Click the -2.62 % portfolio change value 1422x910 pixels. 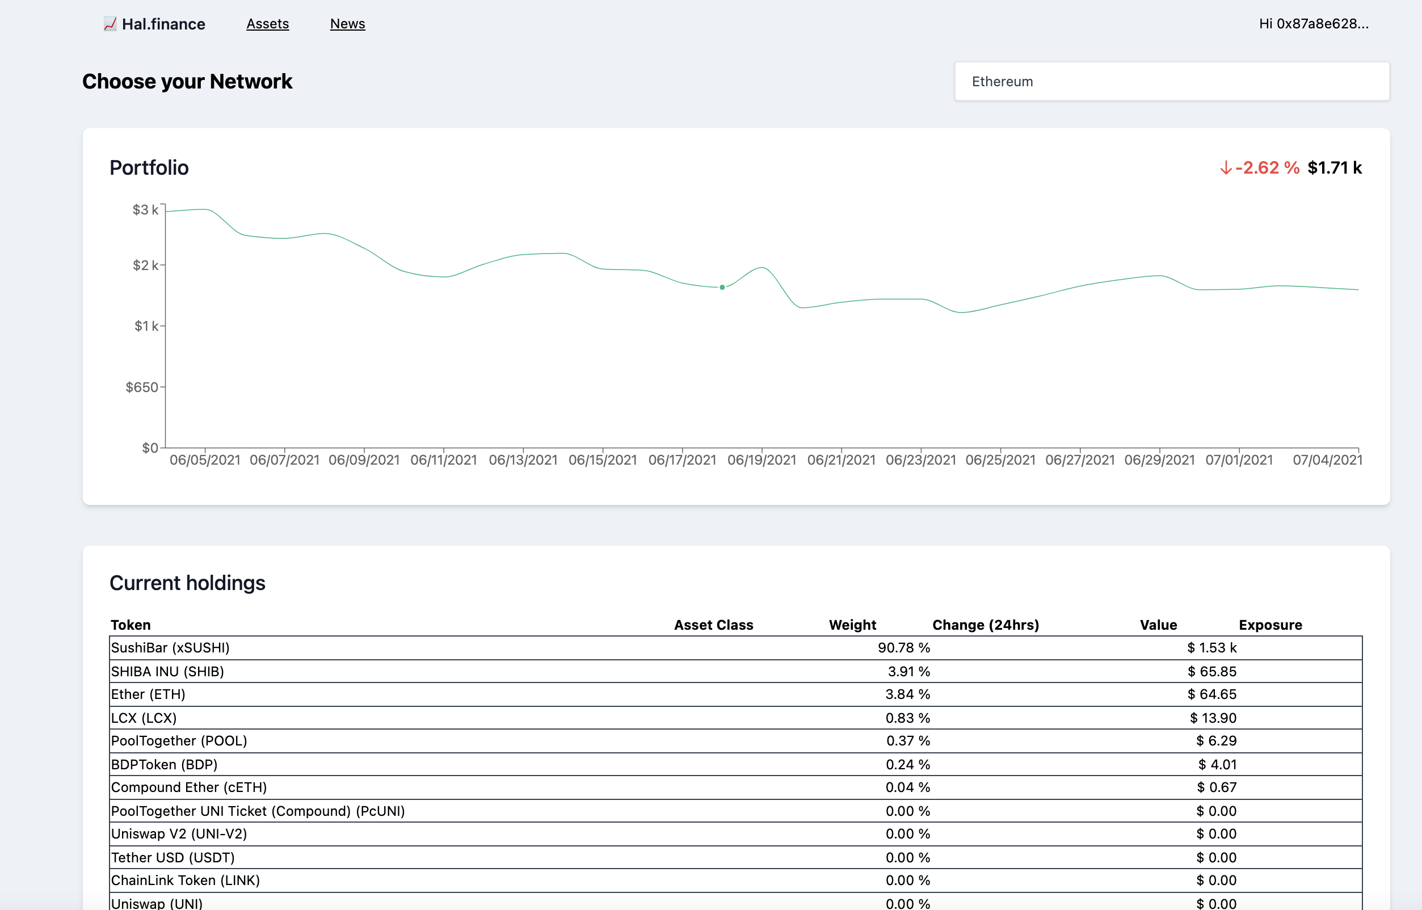pyautogui.click(x=1267, y=168)
